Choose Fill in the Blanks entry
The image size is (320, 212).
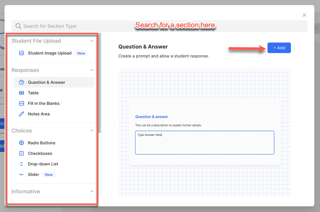(x=44, y=104)
